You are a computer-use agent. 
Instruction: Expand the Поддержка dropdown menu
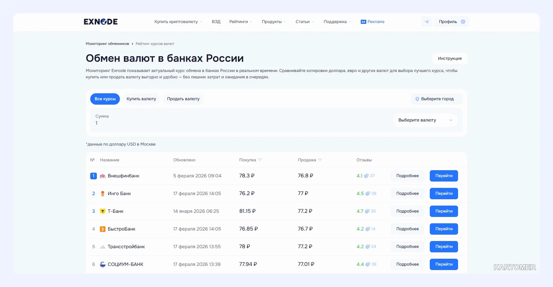click(337, 22)
